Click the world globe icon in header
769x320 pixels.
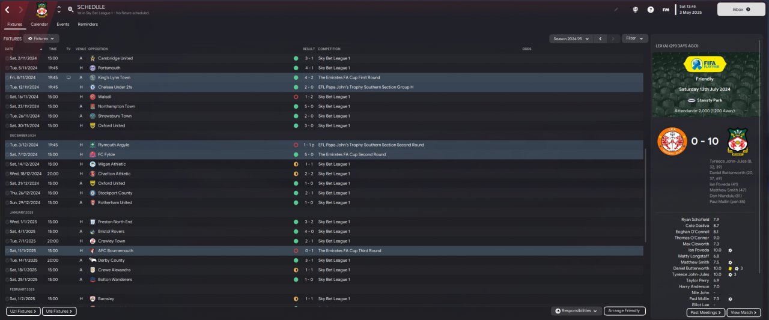[636, 10]
